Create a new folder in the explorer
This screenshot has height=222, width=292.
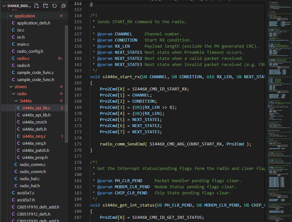click(45, 6)
